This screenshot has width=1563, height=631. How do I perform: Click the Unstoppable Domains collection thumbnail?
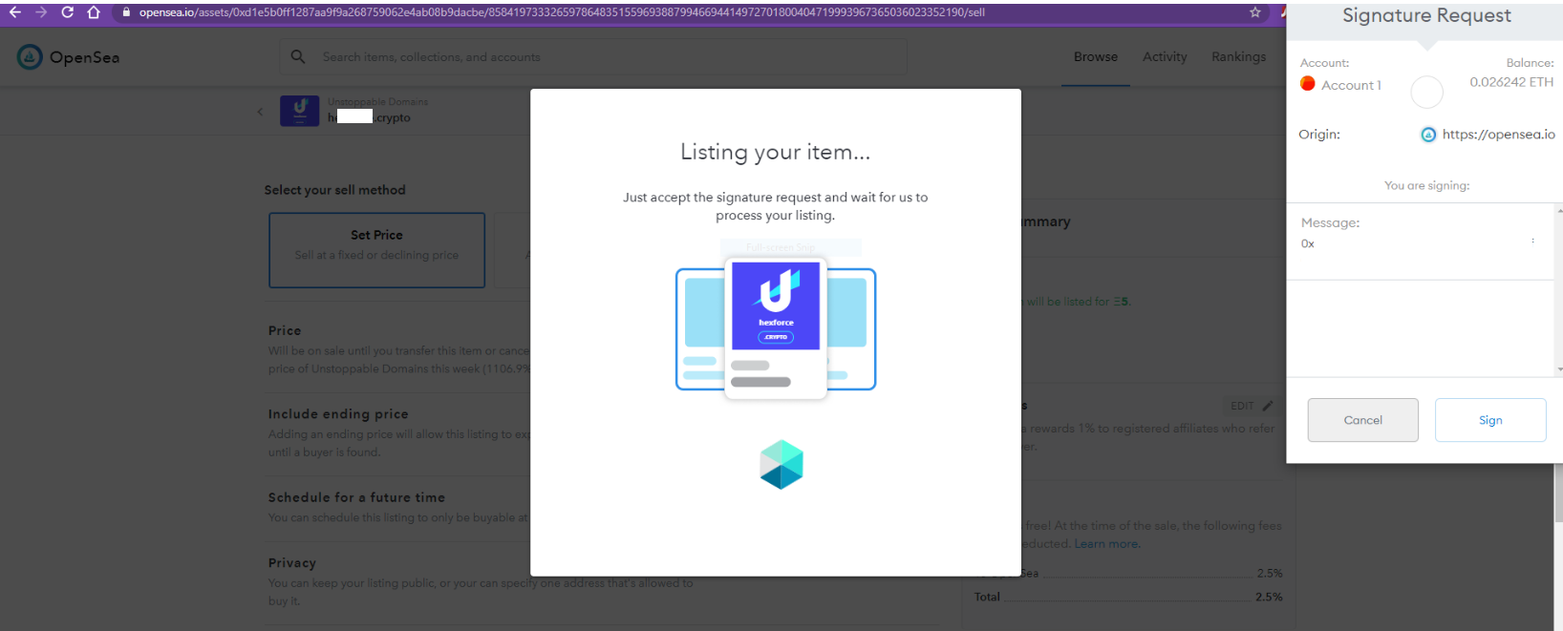point(299,111)
